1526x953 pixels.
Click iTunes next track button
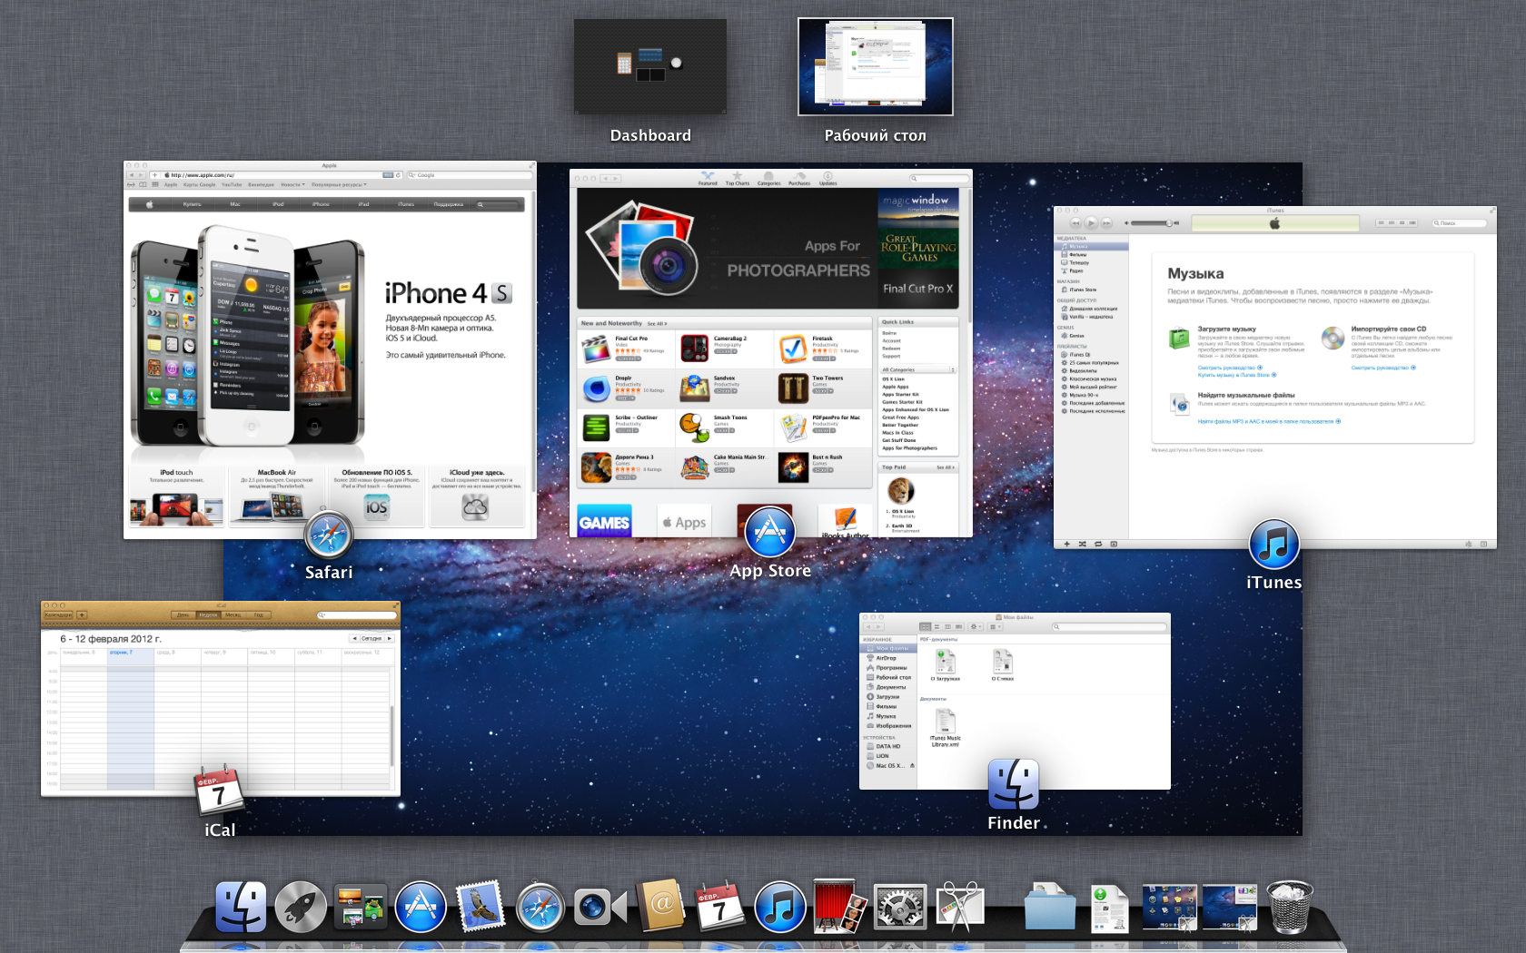(x=1106, y=222)
